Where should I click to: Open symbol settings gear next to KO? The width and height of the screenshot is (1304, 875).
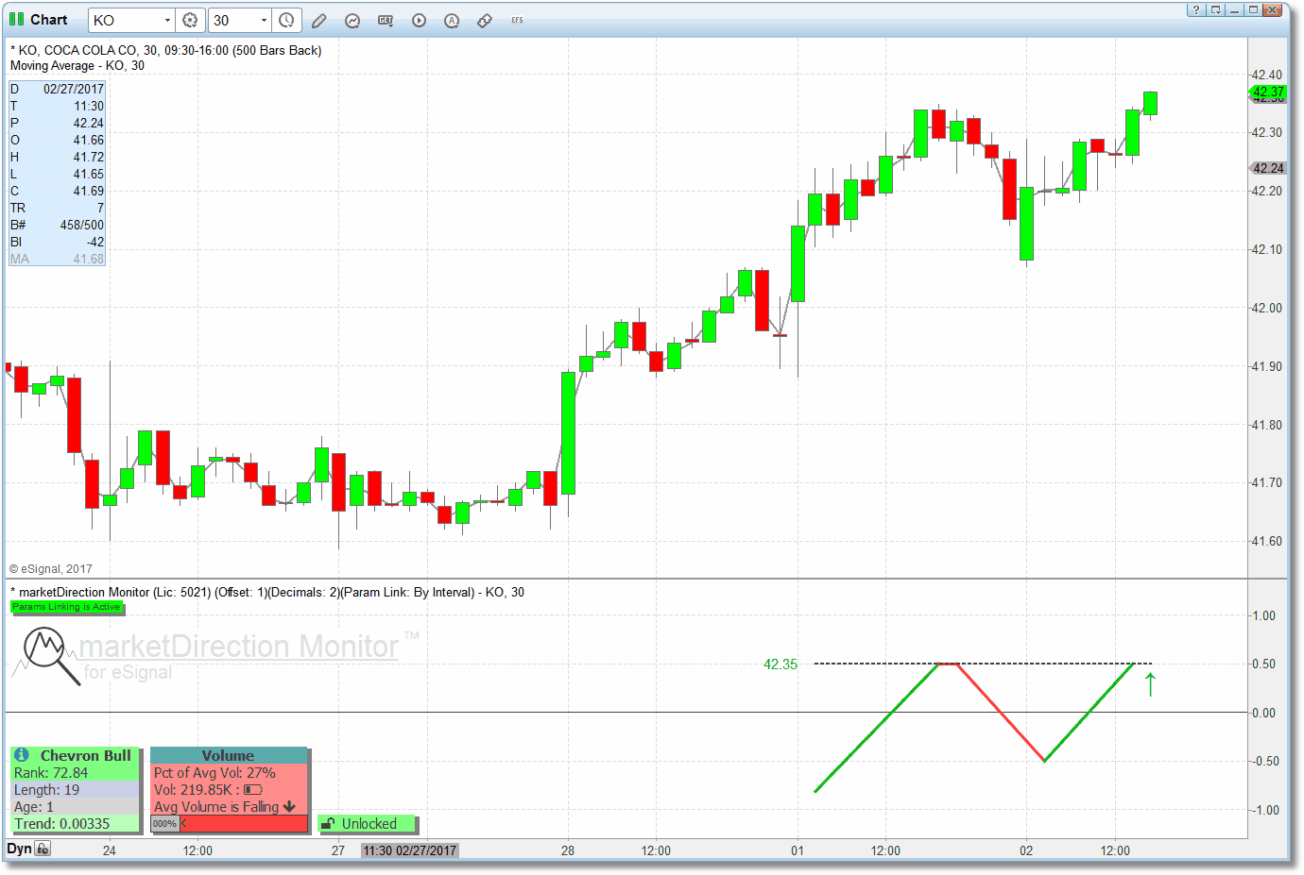click(190, 20)
